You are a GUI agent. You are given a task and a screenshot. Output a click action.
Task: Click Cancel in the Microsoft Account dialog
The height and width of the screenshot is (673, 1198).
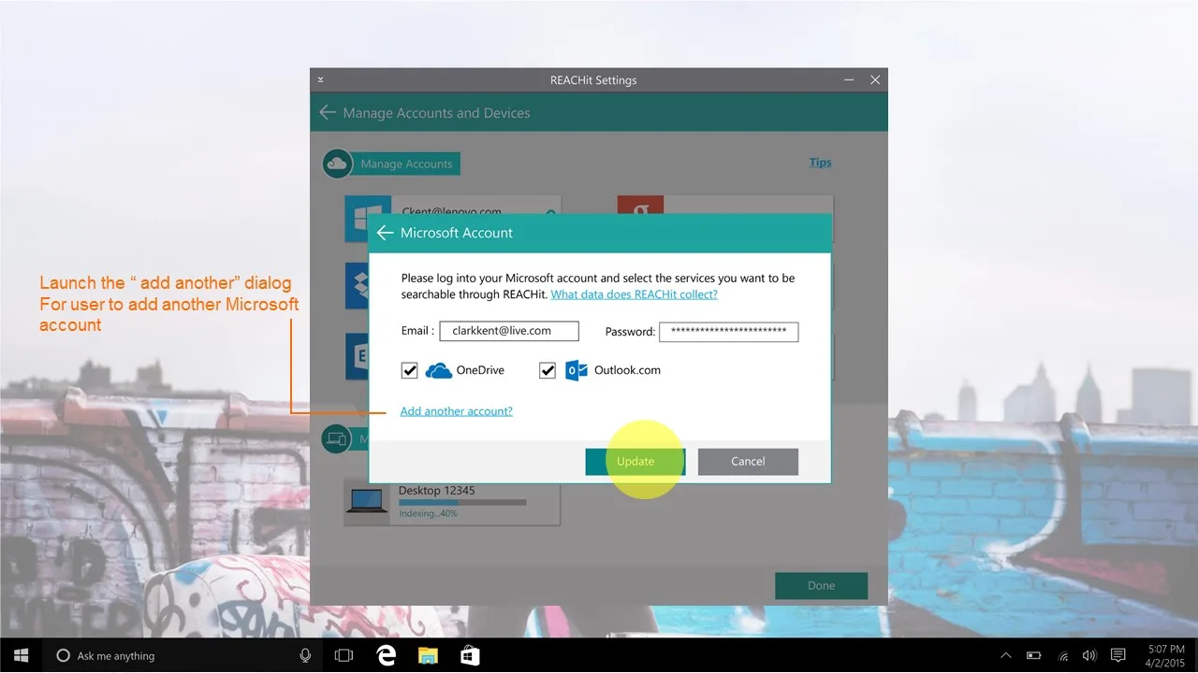(748, 462)
